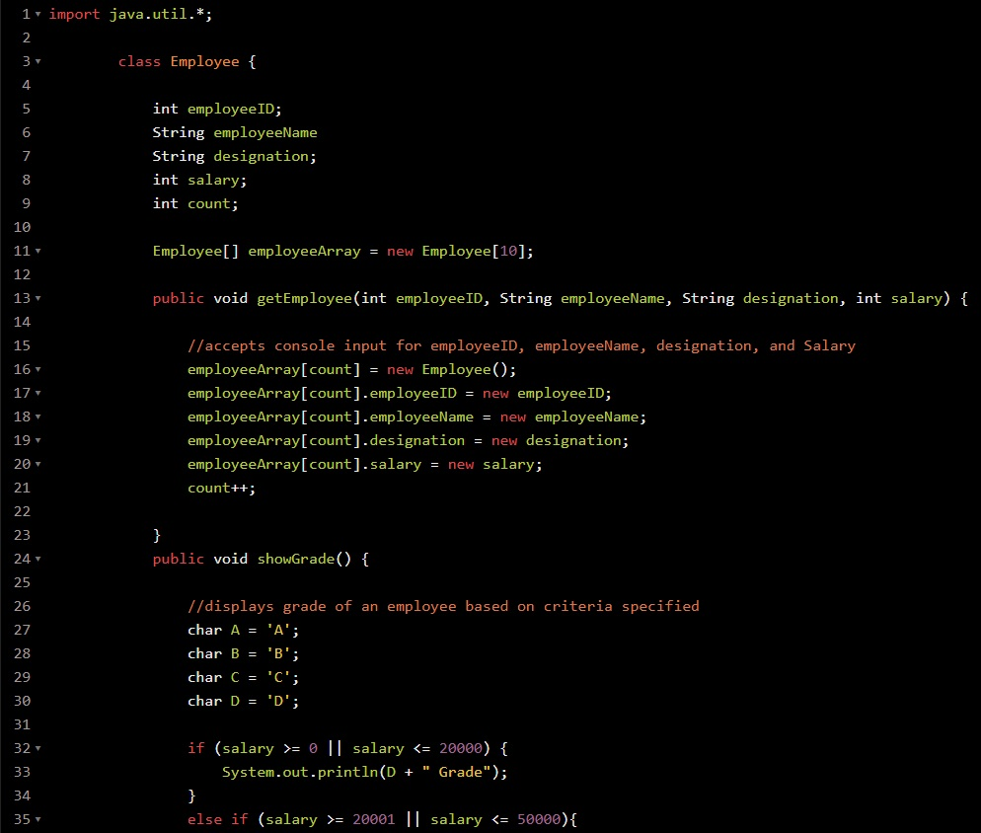The height and width of the screenshot is (833, 981).
Task: Toggle the fold arrow at line 16
Action: pos(38,369)
